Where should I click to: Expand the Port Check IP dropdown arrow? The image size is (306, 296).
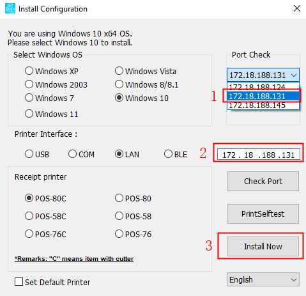point(294,75)
